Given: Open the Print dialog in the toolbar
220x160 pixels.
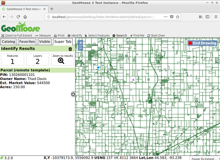Looking at the screenshot, I should point(59,35).
